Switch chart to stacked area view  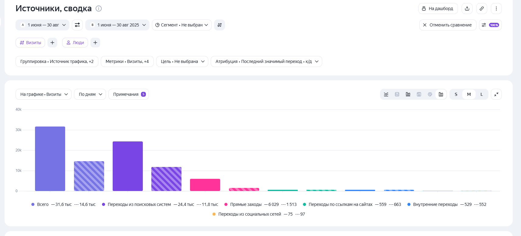pos(397,94)
